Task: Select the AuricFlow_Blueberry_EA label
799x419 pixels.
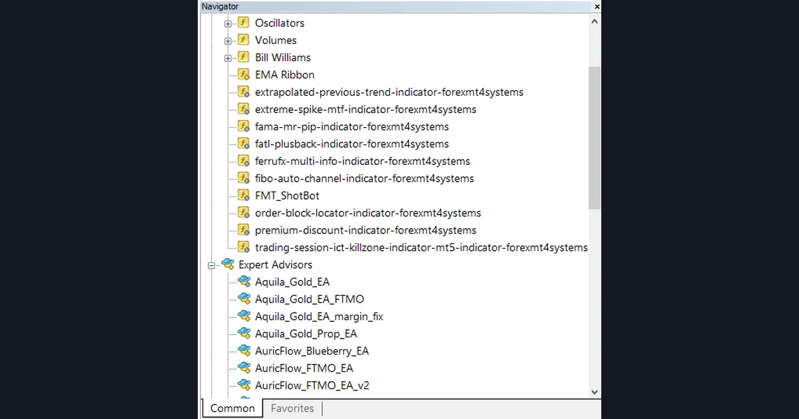Action: coord(312,351)
